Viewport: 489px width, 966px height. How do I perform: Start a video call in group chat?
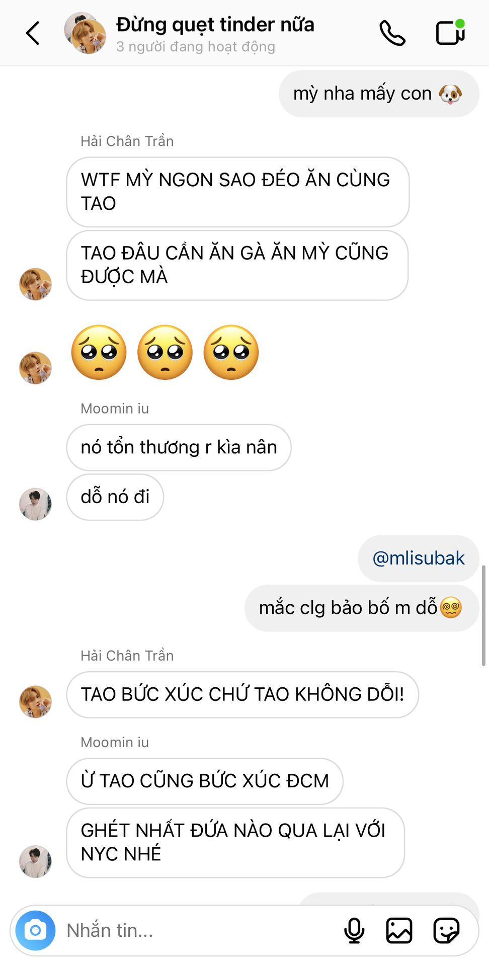pos(450,32)
